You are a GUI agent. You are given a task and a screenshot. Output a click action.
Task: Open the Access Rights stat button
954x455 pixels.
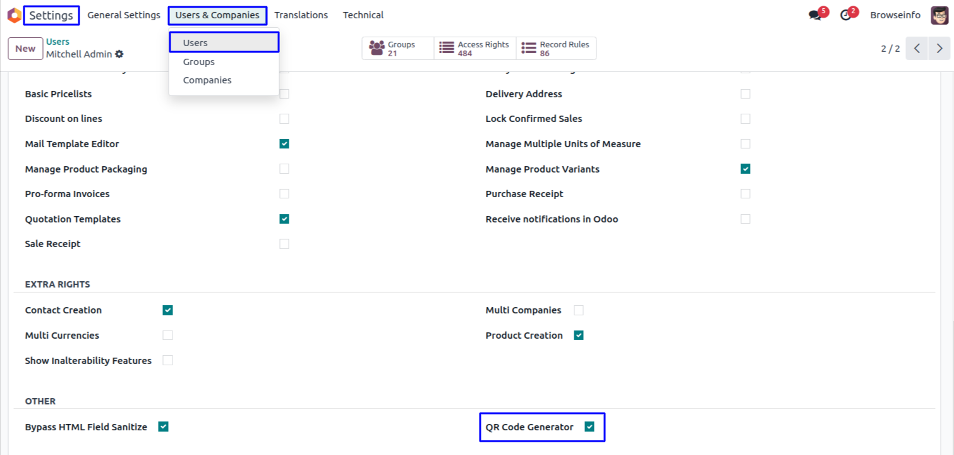coord(474,49)
